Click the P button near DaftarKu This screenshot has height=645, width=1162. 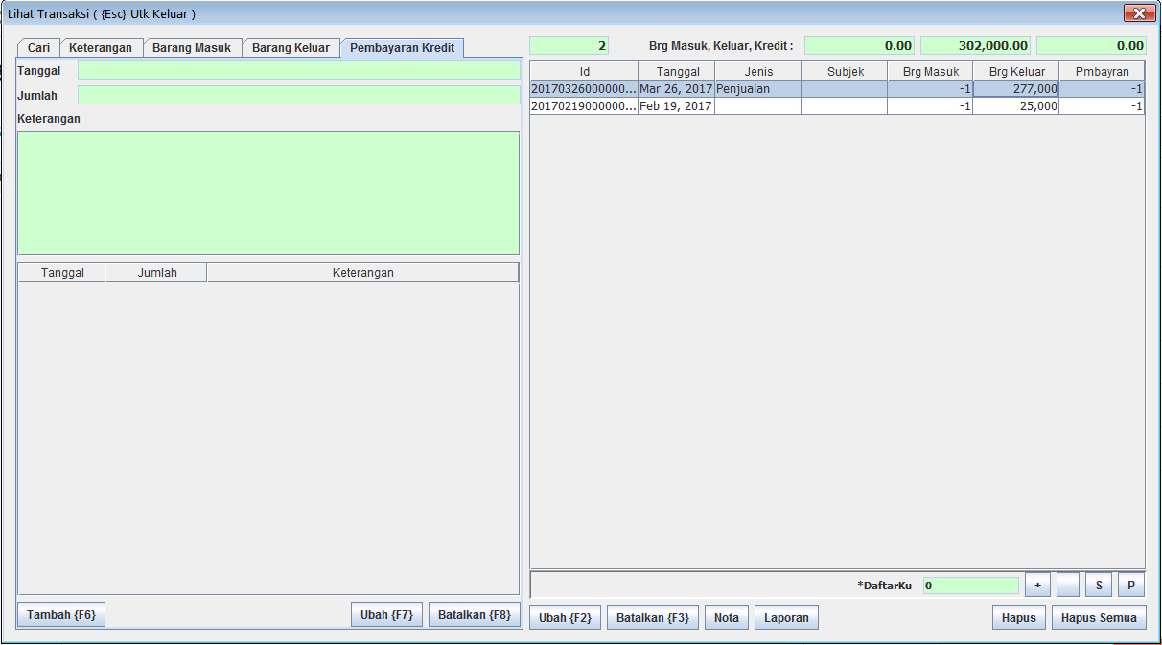point(1131,585)
